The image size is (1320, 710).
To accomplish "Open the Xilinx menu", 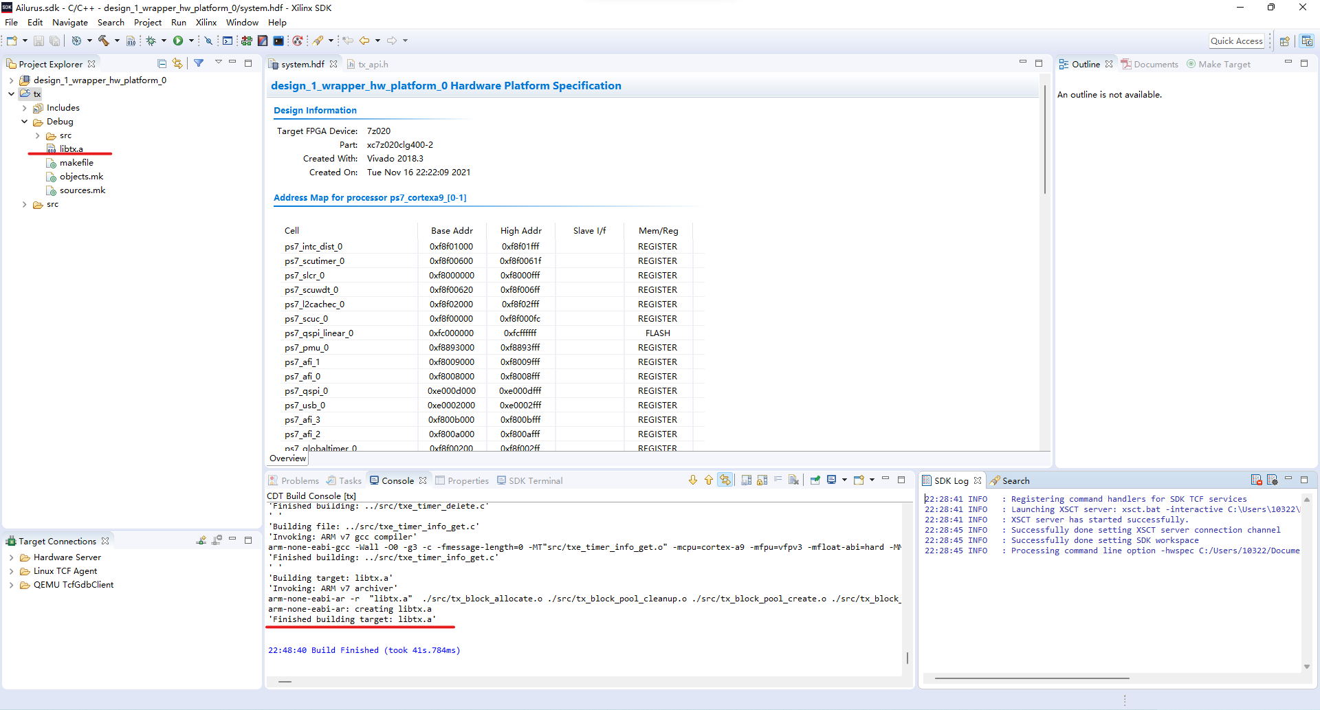I will 206,23.
